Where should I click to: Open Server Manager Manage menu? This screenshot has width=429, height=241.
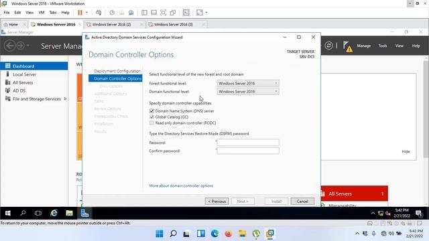pyautogui.click(x=363, y=46)
